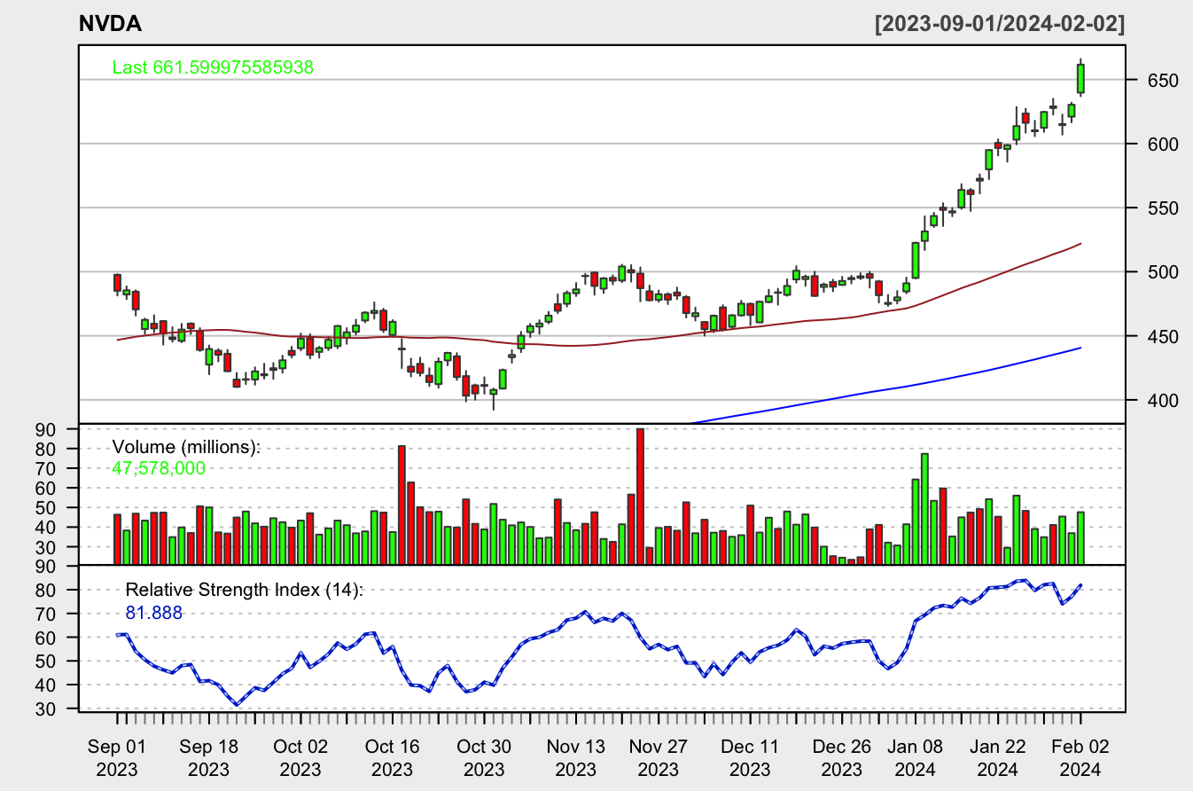Click the tallest red volume bar in late November

[x=641, y=497]
